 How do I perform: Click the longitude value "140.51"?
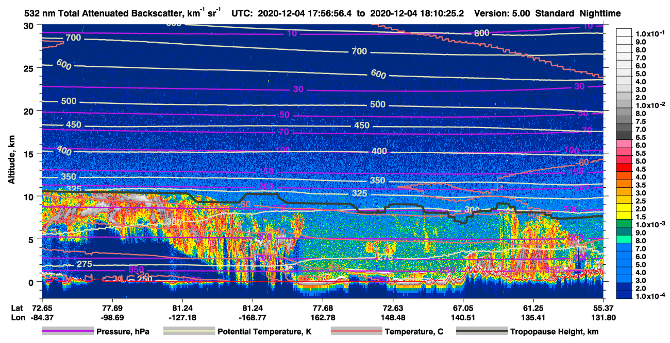[x=463, y=317]
